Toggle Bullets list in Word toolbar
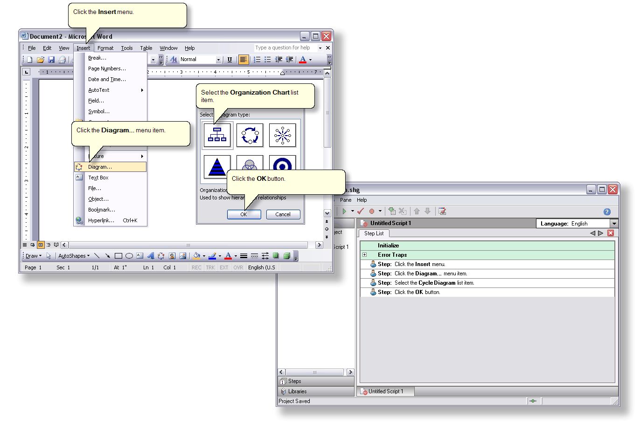 pos(268,60)
